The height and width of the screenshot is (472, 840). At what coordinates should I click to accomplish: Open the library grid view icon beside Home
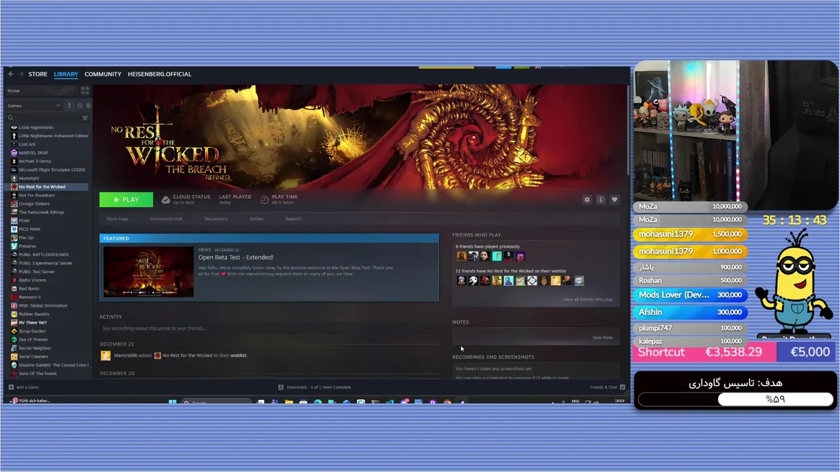pos(85,90)
